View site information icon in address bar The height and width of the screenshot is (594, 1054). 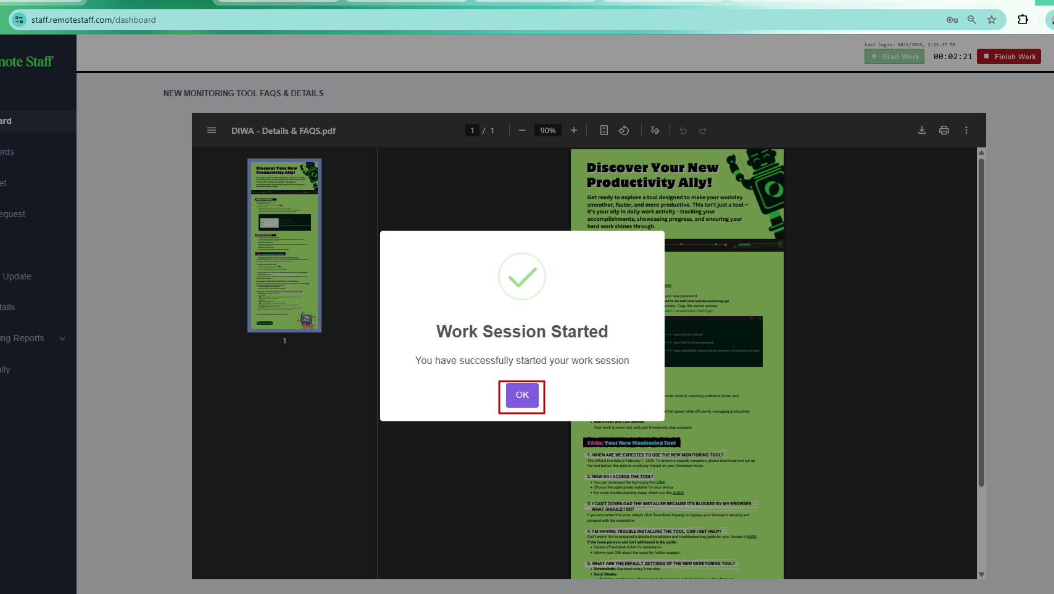click(x=19, y=20)
